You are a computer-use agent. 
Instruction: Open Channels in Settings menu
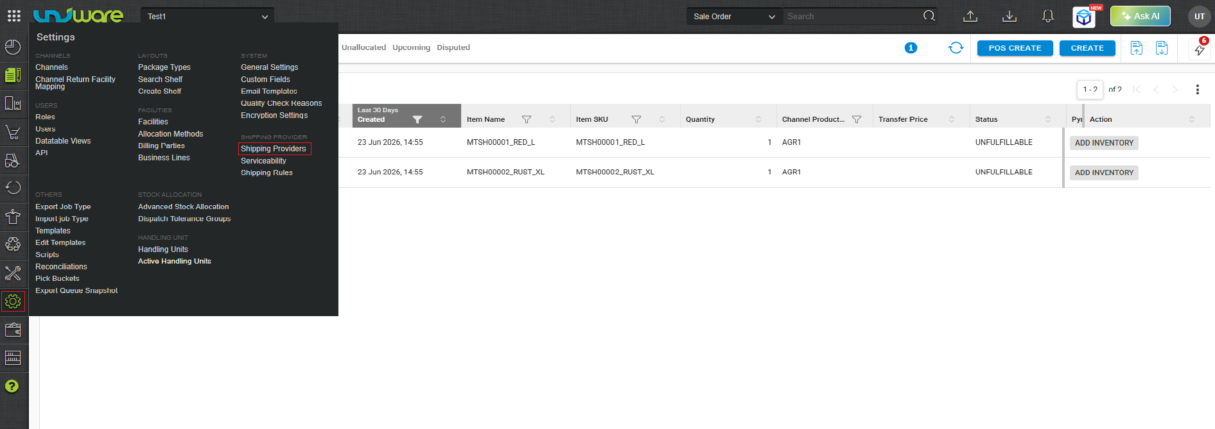(x=51, y=67)
